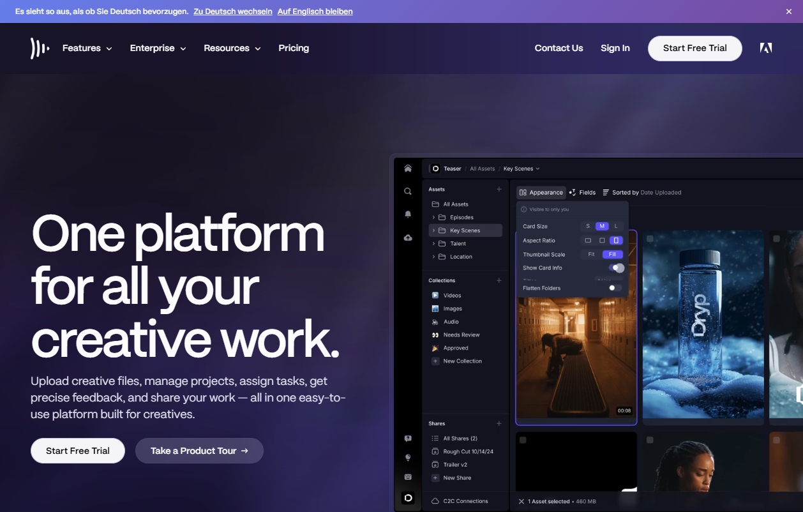Click Contact Us
803x512 pixels.
click(559, 48)
